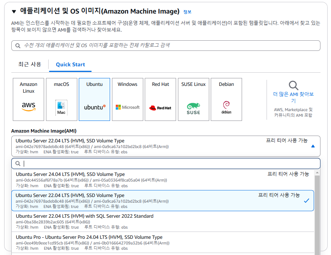Choose the Windows AMI tile
Viewport: 331px width, 255px height.
click(x=127, y=99)
